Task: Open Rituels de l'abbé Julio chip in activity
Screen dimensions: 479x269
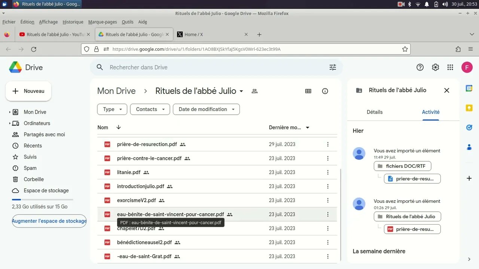Action: 407,216
